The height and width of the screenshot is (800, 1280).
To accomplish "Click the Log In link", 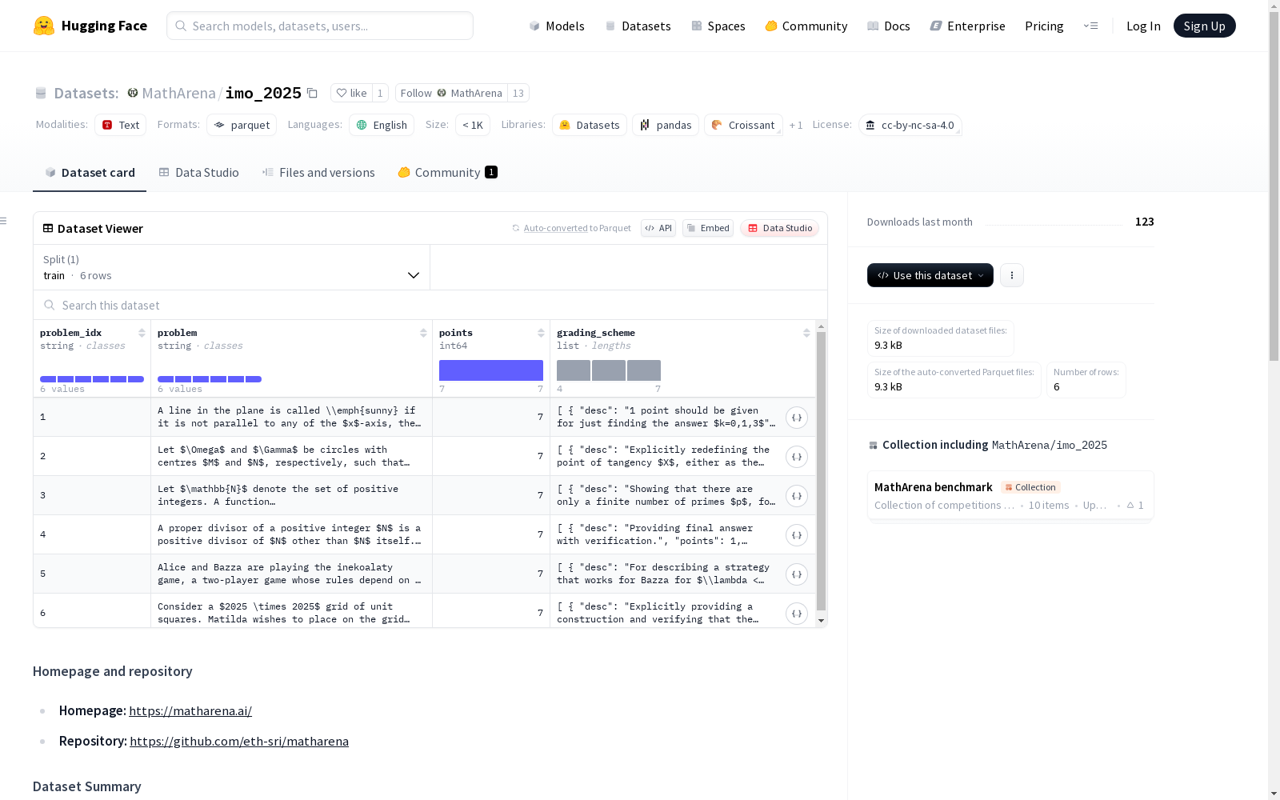I will tap(1143, 26).
